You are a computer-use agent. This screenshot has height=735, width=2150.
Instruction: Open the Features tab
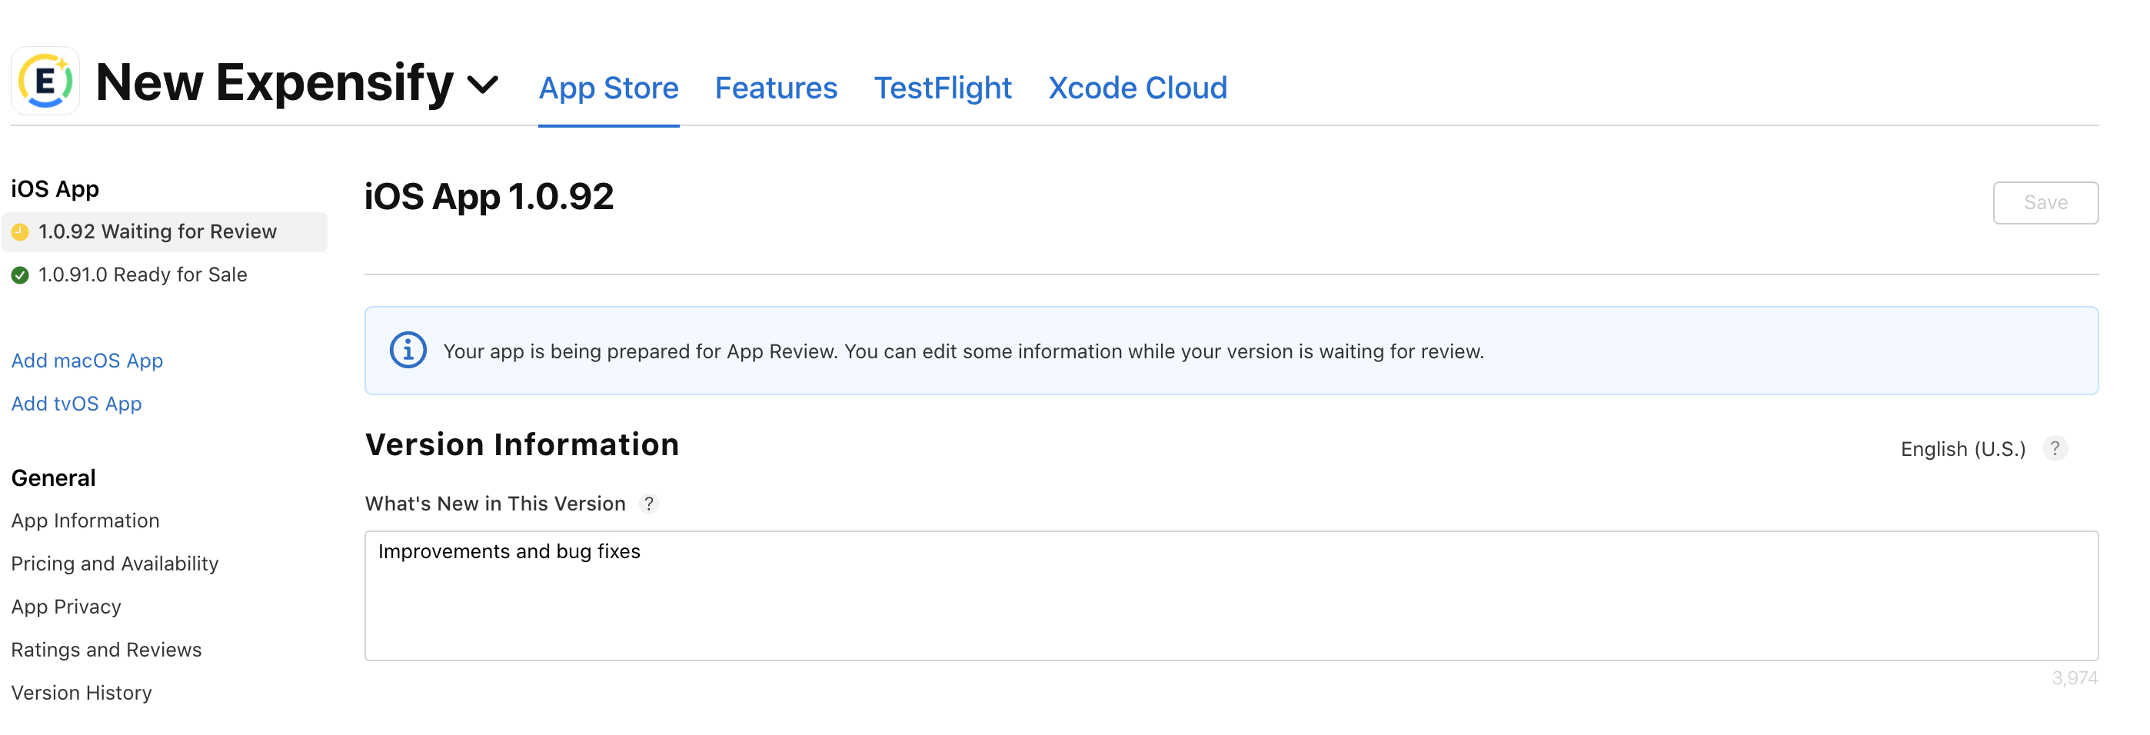[x=775, y=88]
